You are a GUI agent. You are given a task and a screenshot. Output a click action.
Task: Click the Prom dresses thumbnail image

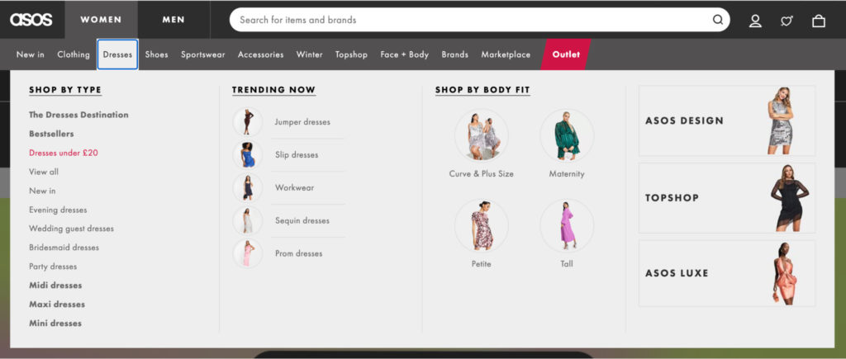[248, 253]
